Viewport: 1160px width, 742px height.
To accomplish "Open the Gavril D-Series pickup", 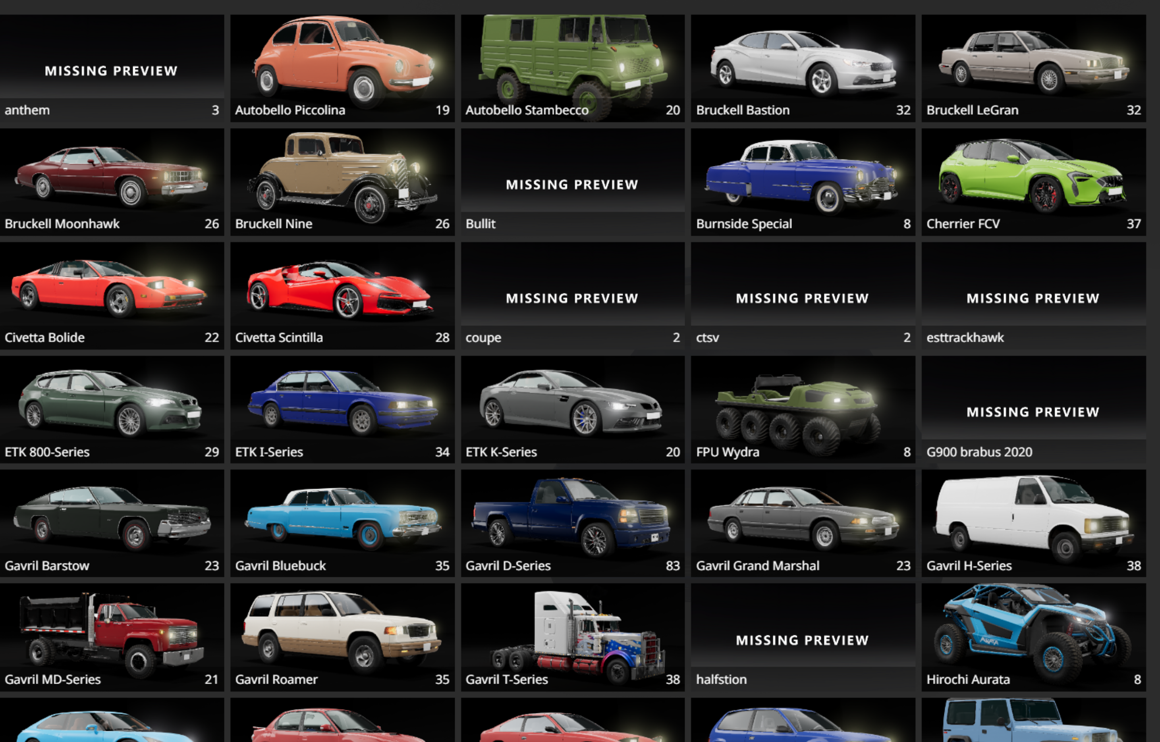I will 573,523.
